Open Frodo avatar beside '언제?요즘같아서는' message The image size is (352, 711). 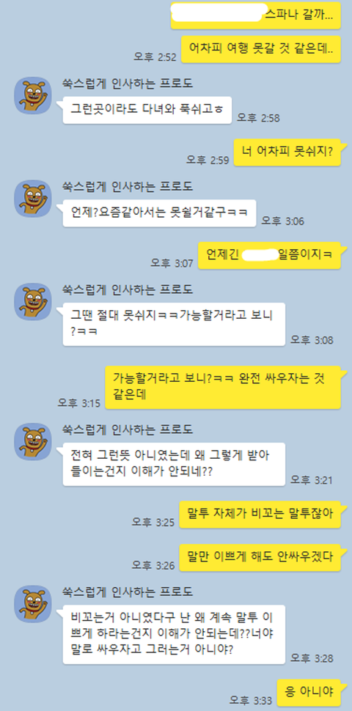(x=33, y=198)
